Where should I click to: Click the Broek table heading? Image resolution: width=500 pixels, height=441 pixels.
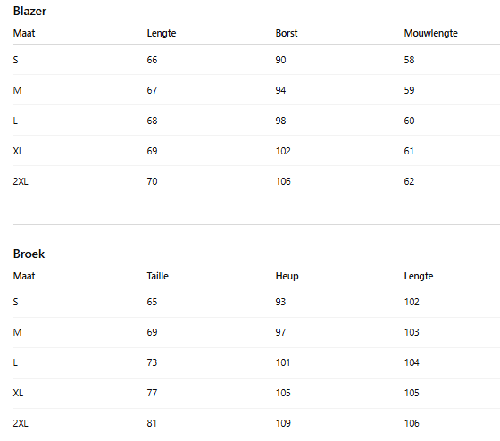29,254
